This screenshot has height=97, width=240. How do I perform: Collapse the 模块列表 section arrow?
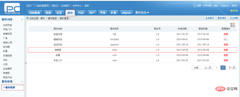point(22,19)
